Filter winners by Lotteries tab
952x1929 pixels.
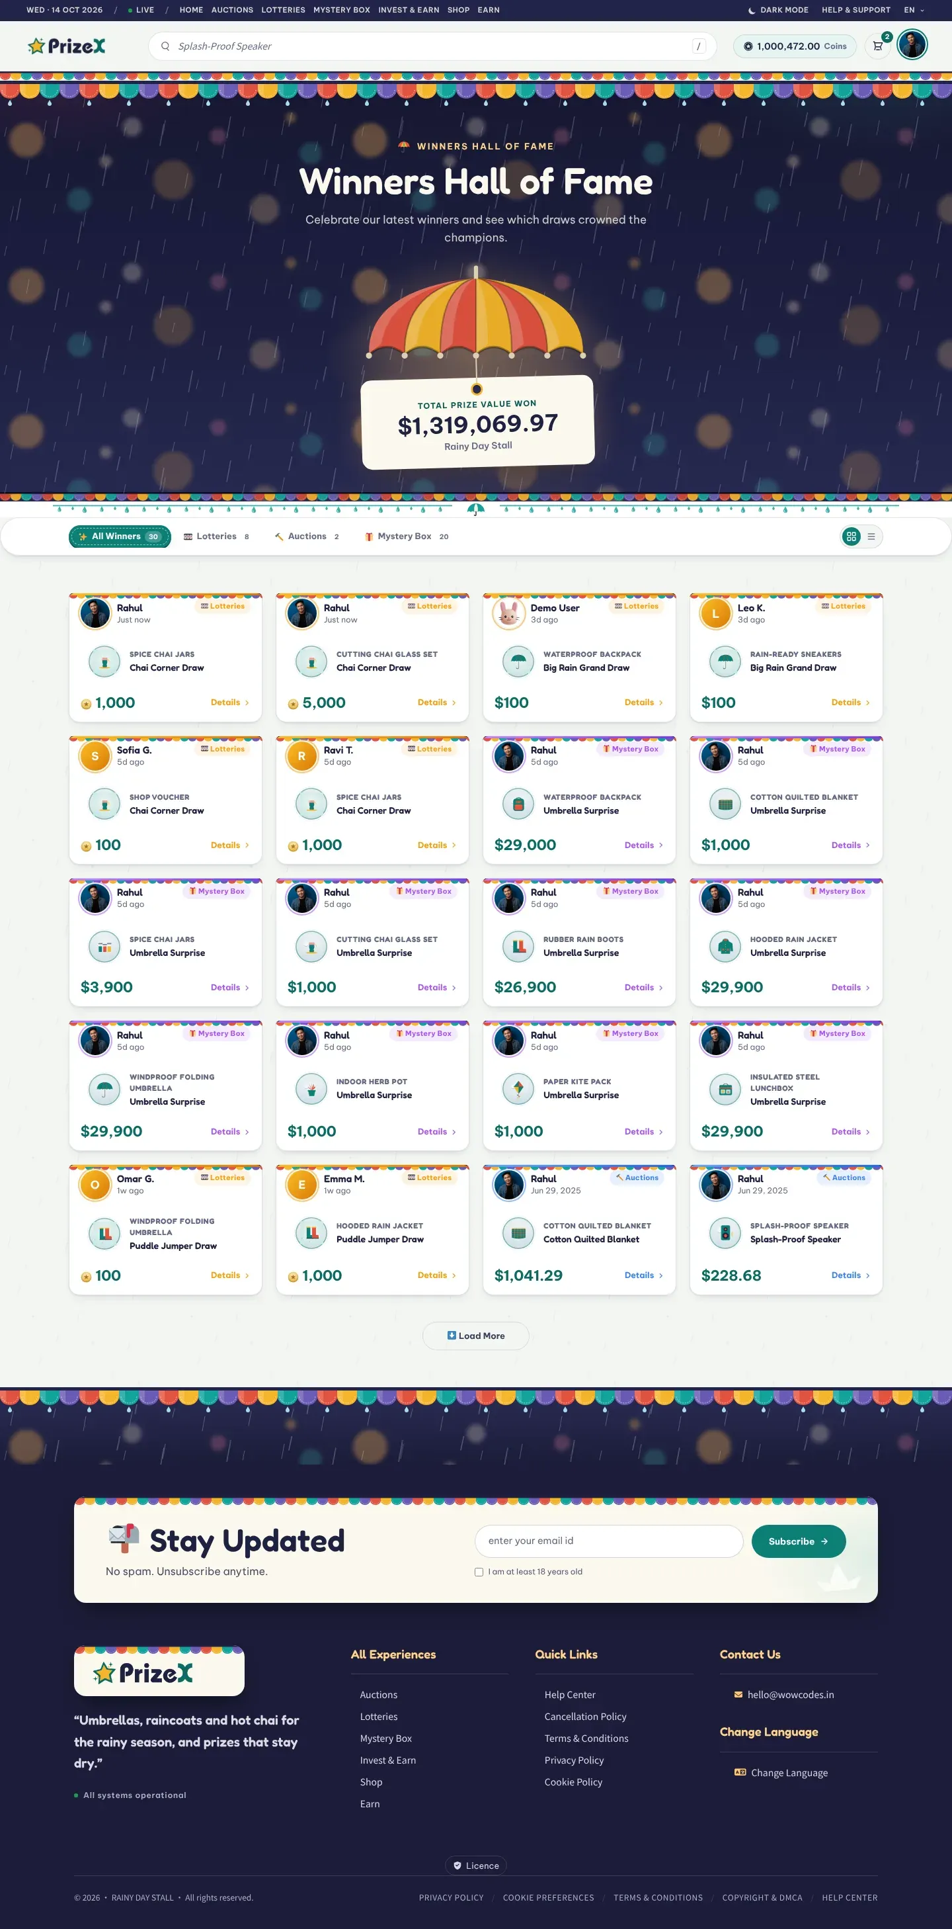[x=216, y=536]
